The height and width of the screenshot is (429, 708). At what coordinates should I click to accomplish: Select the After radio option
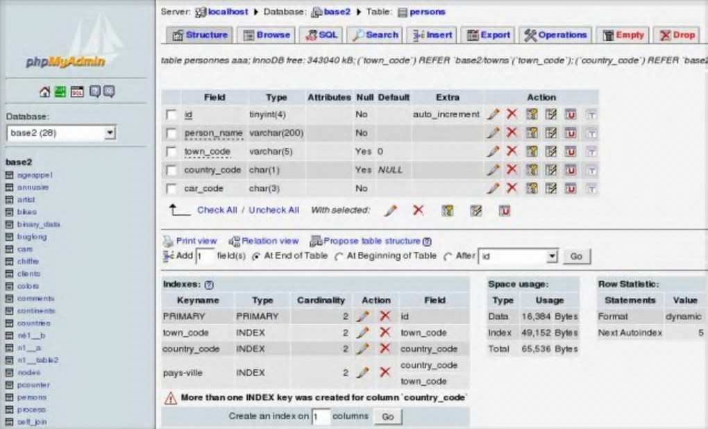pos(448,256)
